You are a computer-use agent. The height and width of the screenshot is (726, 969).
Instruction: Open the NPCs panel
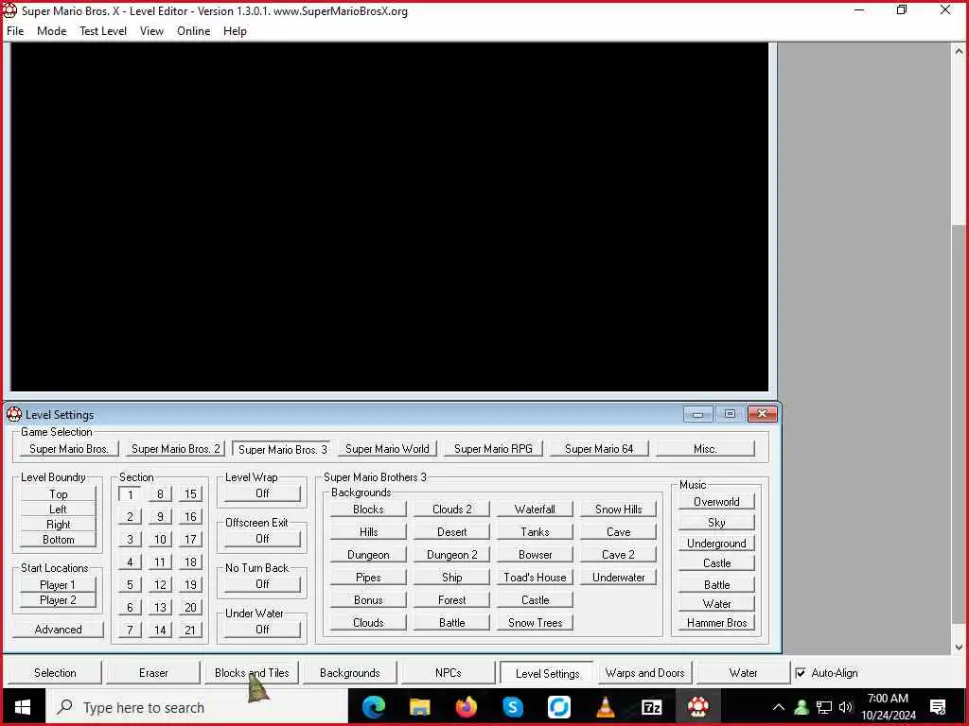point(448,673)
